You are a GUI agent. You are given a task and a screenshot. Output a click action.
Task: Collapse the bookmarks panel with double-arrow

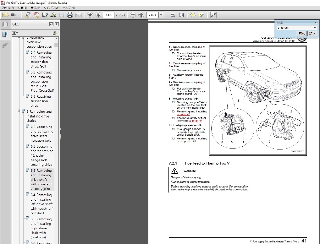51,24
